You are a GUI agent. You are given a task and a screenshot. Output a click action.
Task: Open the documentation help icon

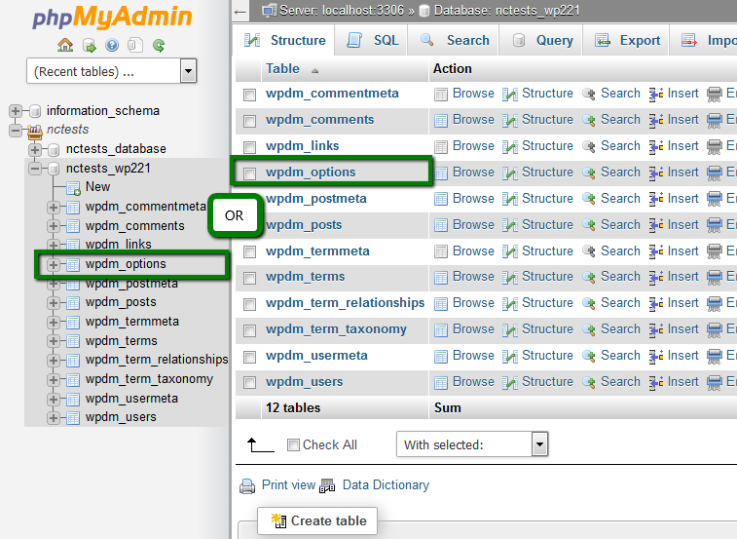112,45
